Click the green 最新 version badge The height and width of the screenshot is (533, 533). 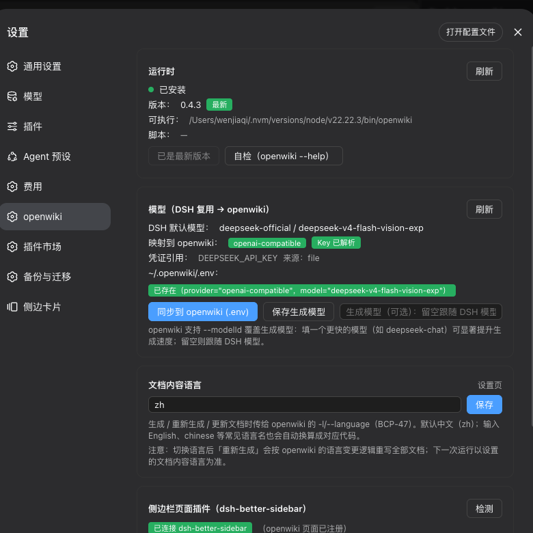click(219, 105)
